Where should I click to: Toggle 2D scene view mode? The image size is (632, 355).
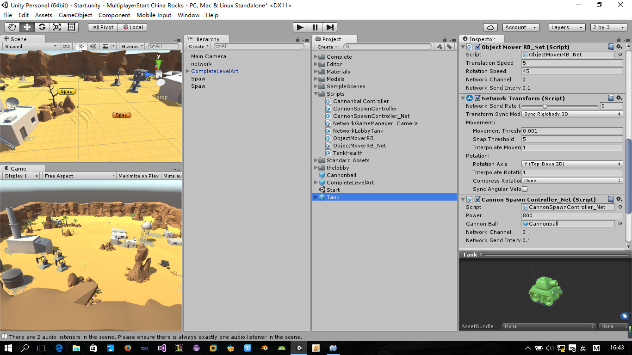[66, 46]
